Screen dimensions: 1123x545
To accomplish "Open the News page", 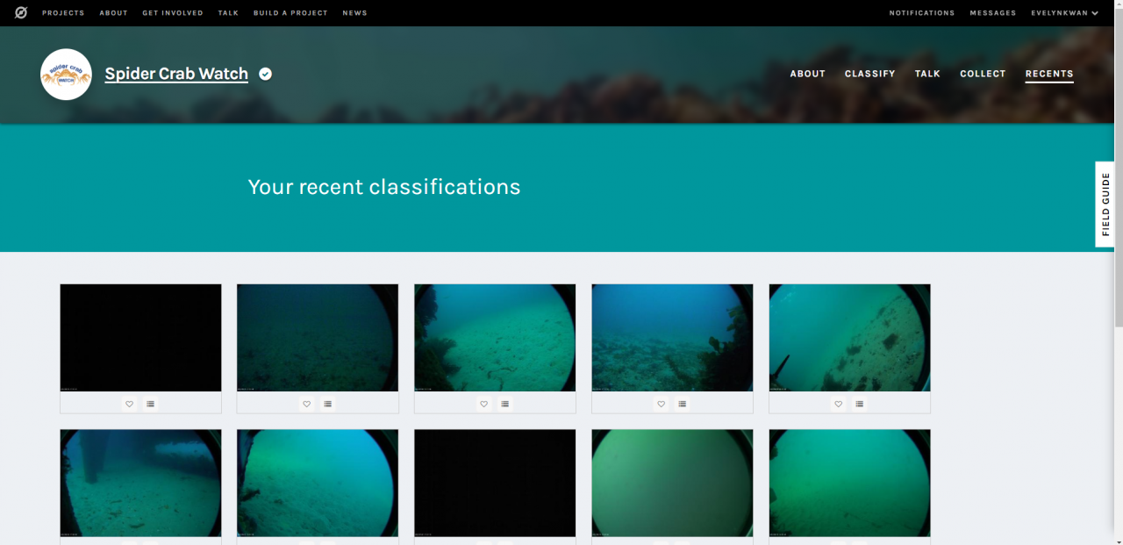I will [x=355, y=13].
